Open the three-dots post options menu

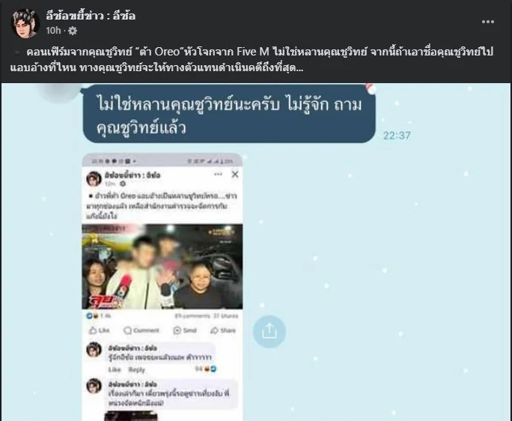(x=487, y=22)
